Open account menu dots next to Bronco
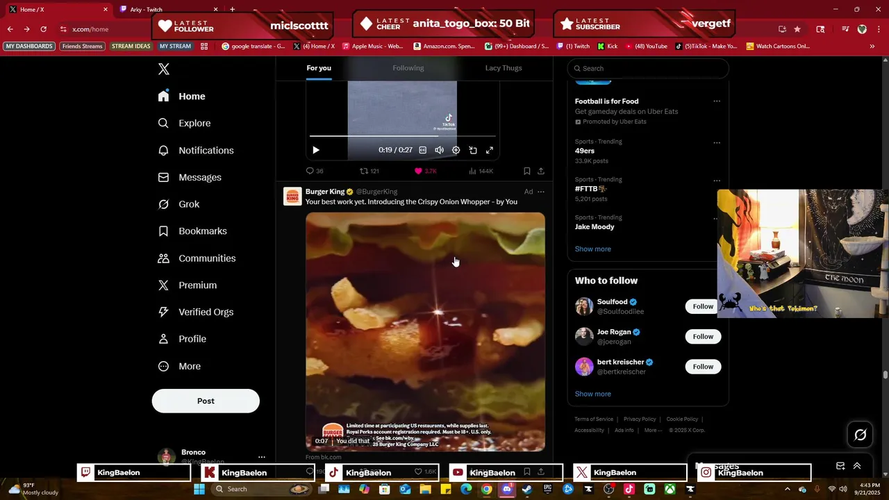889x500 pixels. tap(262, 457)
